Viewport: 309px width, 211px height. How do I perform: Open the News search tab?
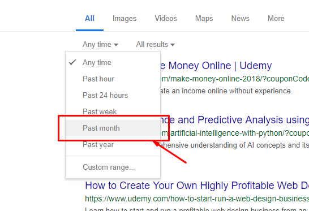point(240,18)
